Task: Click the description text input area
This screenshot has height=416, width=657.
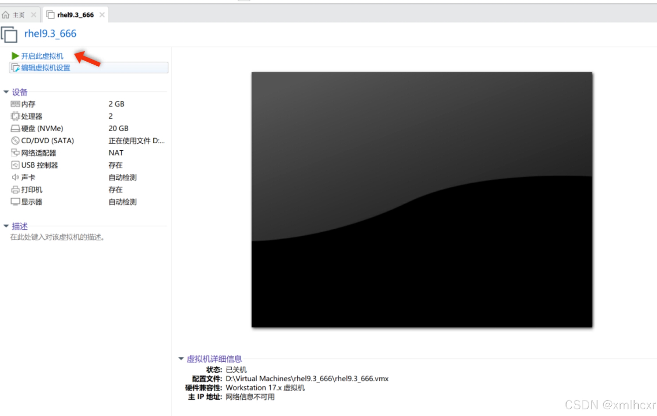Action: pyautogui.click(x=58, y=237)
